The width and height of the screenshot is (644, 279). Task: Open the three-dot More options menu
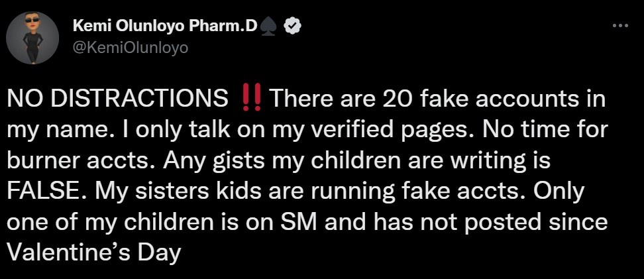(619, 26)
